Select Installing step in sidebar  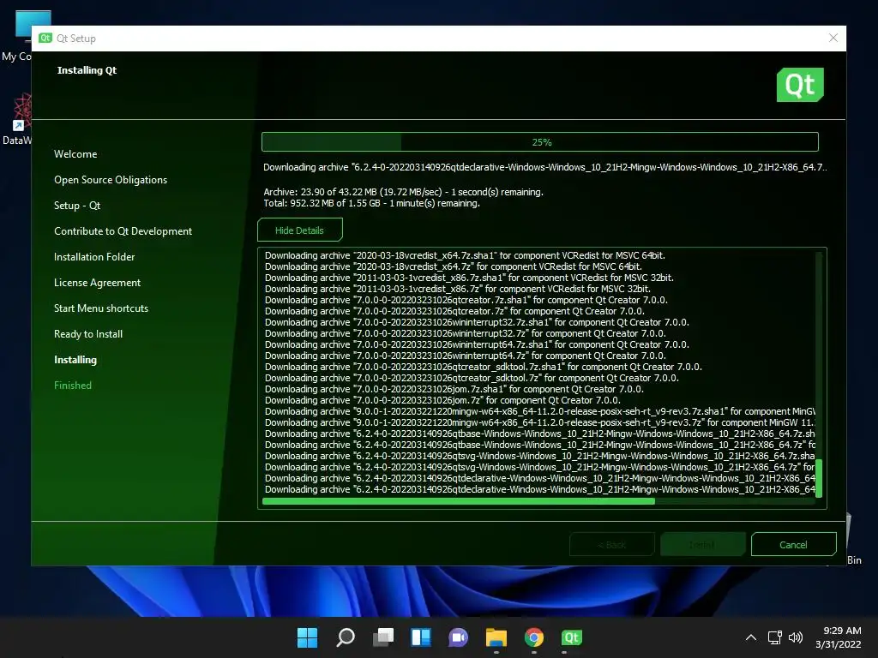pyautogui.click(x=75, y=360)
